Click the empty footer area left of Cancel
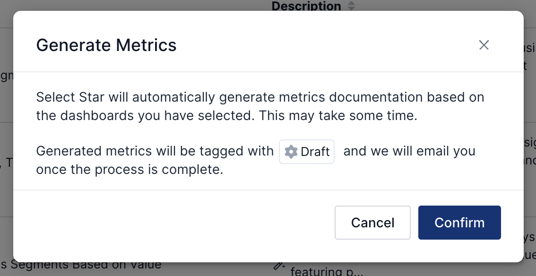536x276 pixels. tap(180, 223)
